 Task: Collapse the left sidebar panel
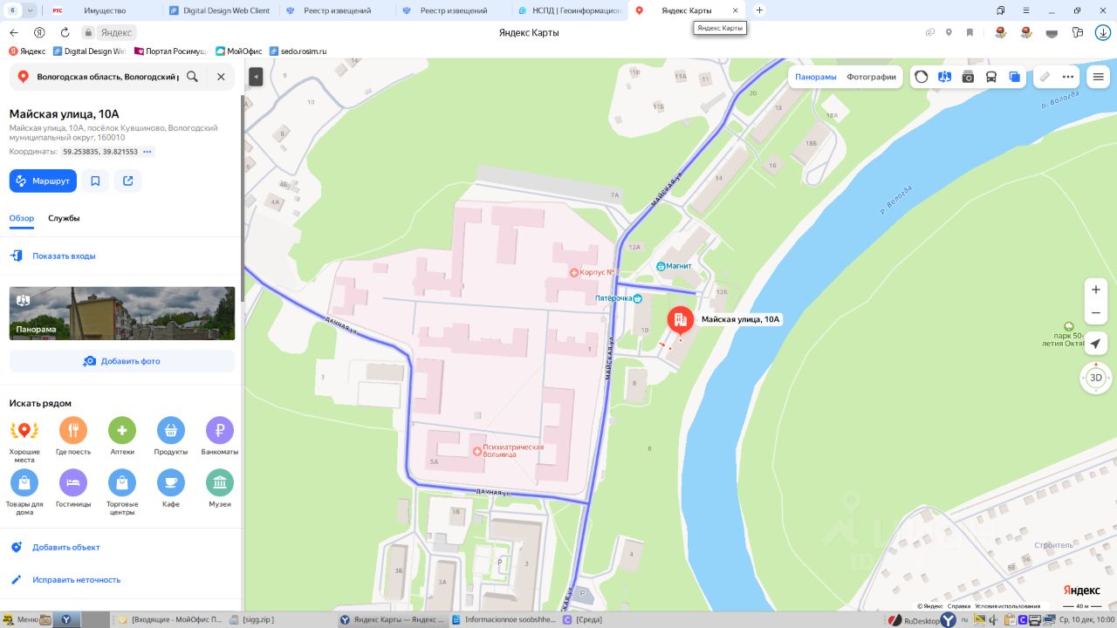point(256,77)
